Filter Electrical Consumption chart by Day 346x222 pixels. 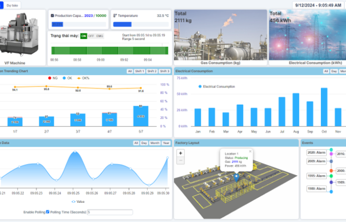pos(333,71)
